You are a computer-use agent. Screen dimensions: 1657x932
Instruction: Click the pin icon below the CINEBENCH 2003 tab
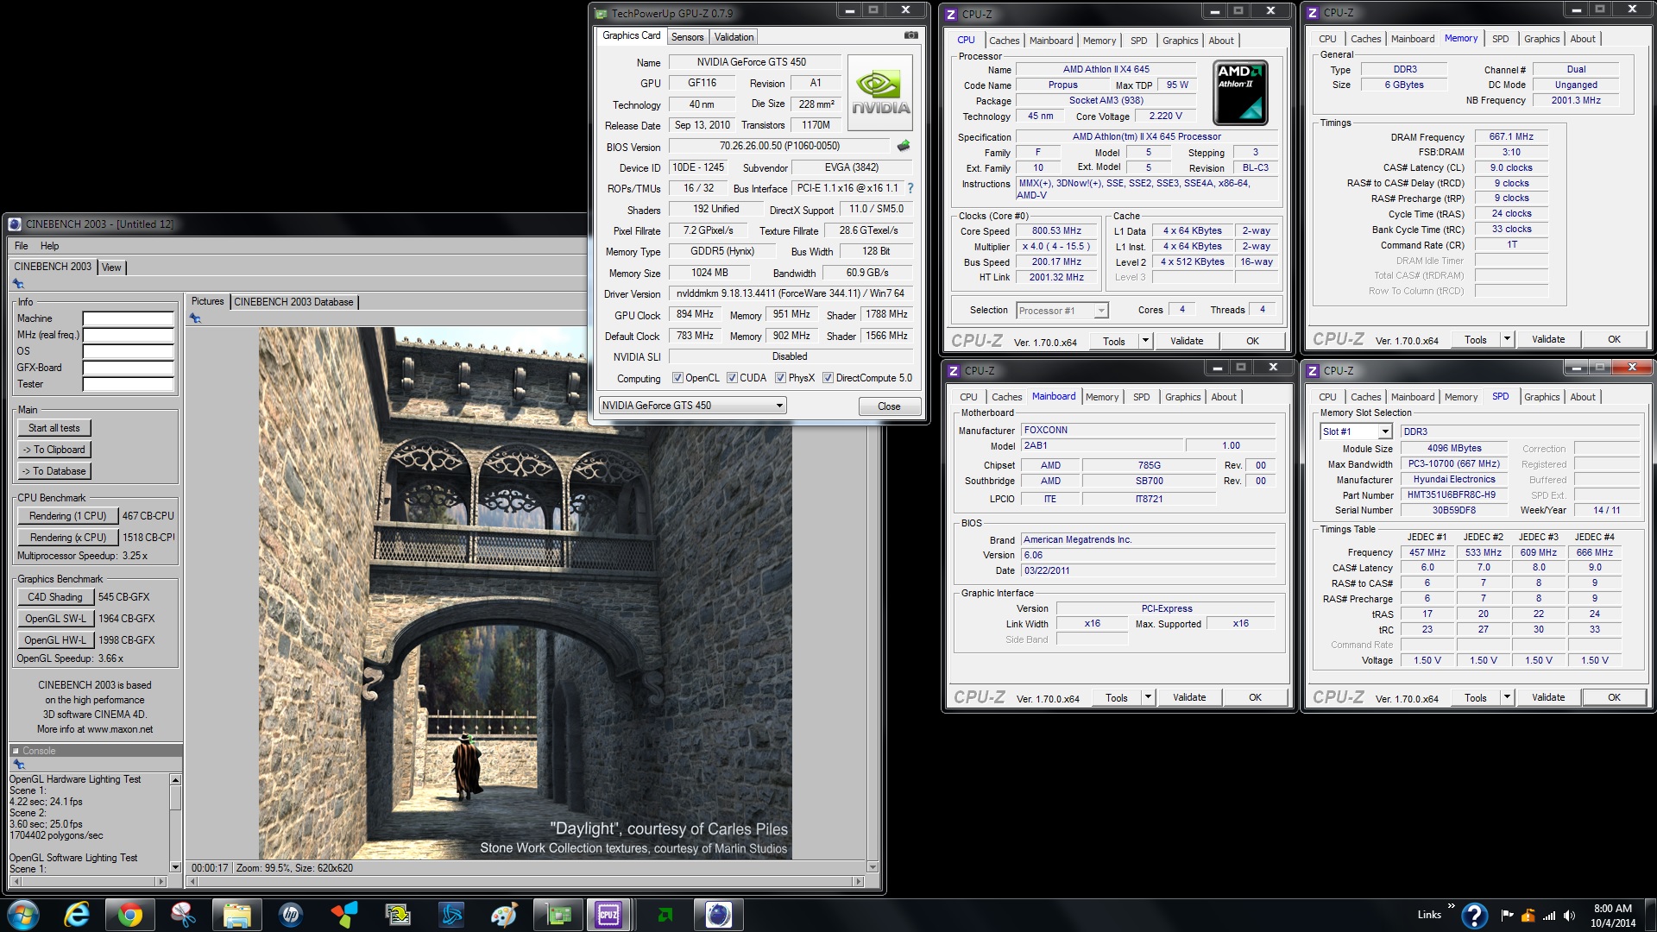(x=18, y=284)
